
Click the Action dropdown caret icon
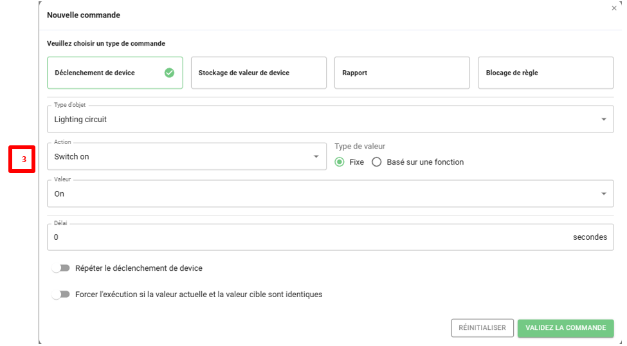tap(316, 157)
